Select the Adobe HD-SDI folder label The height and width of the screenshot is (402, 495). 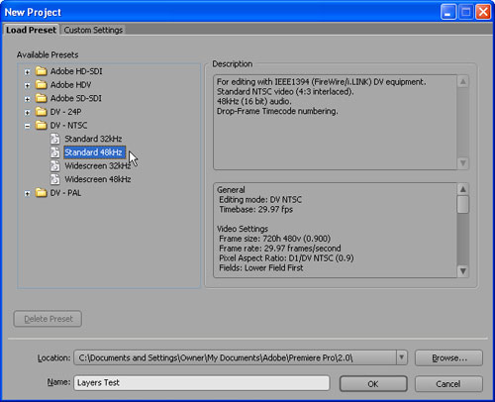click(x=76, y=71)
